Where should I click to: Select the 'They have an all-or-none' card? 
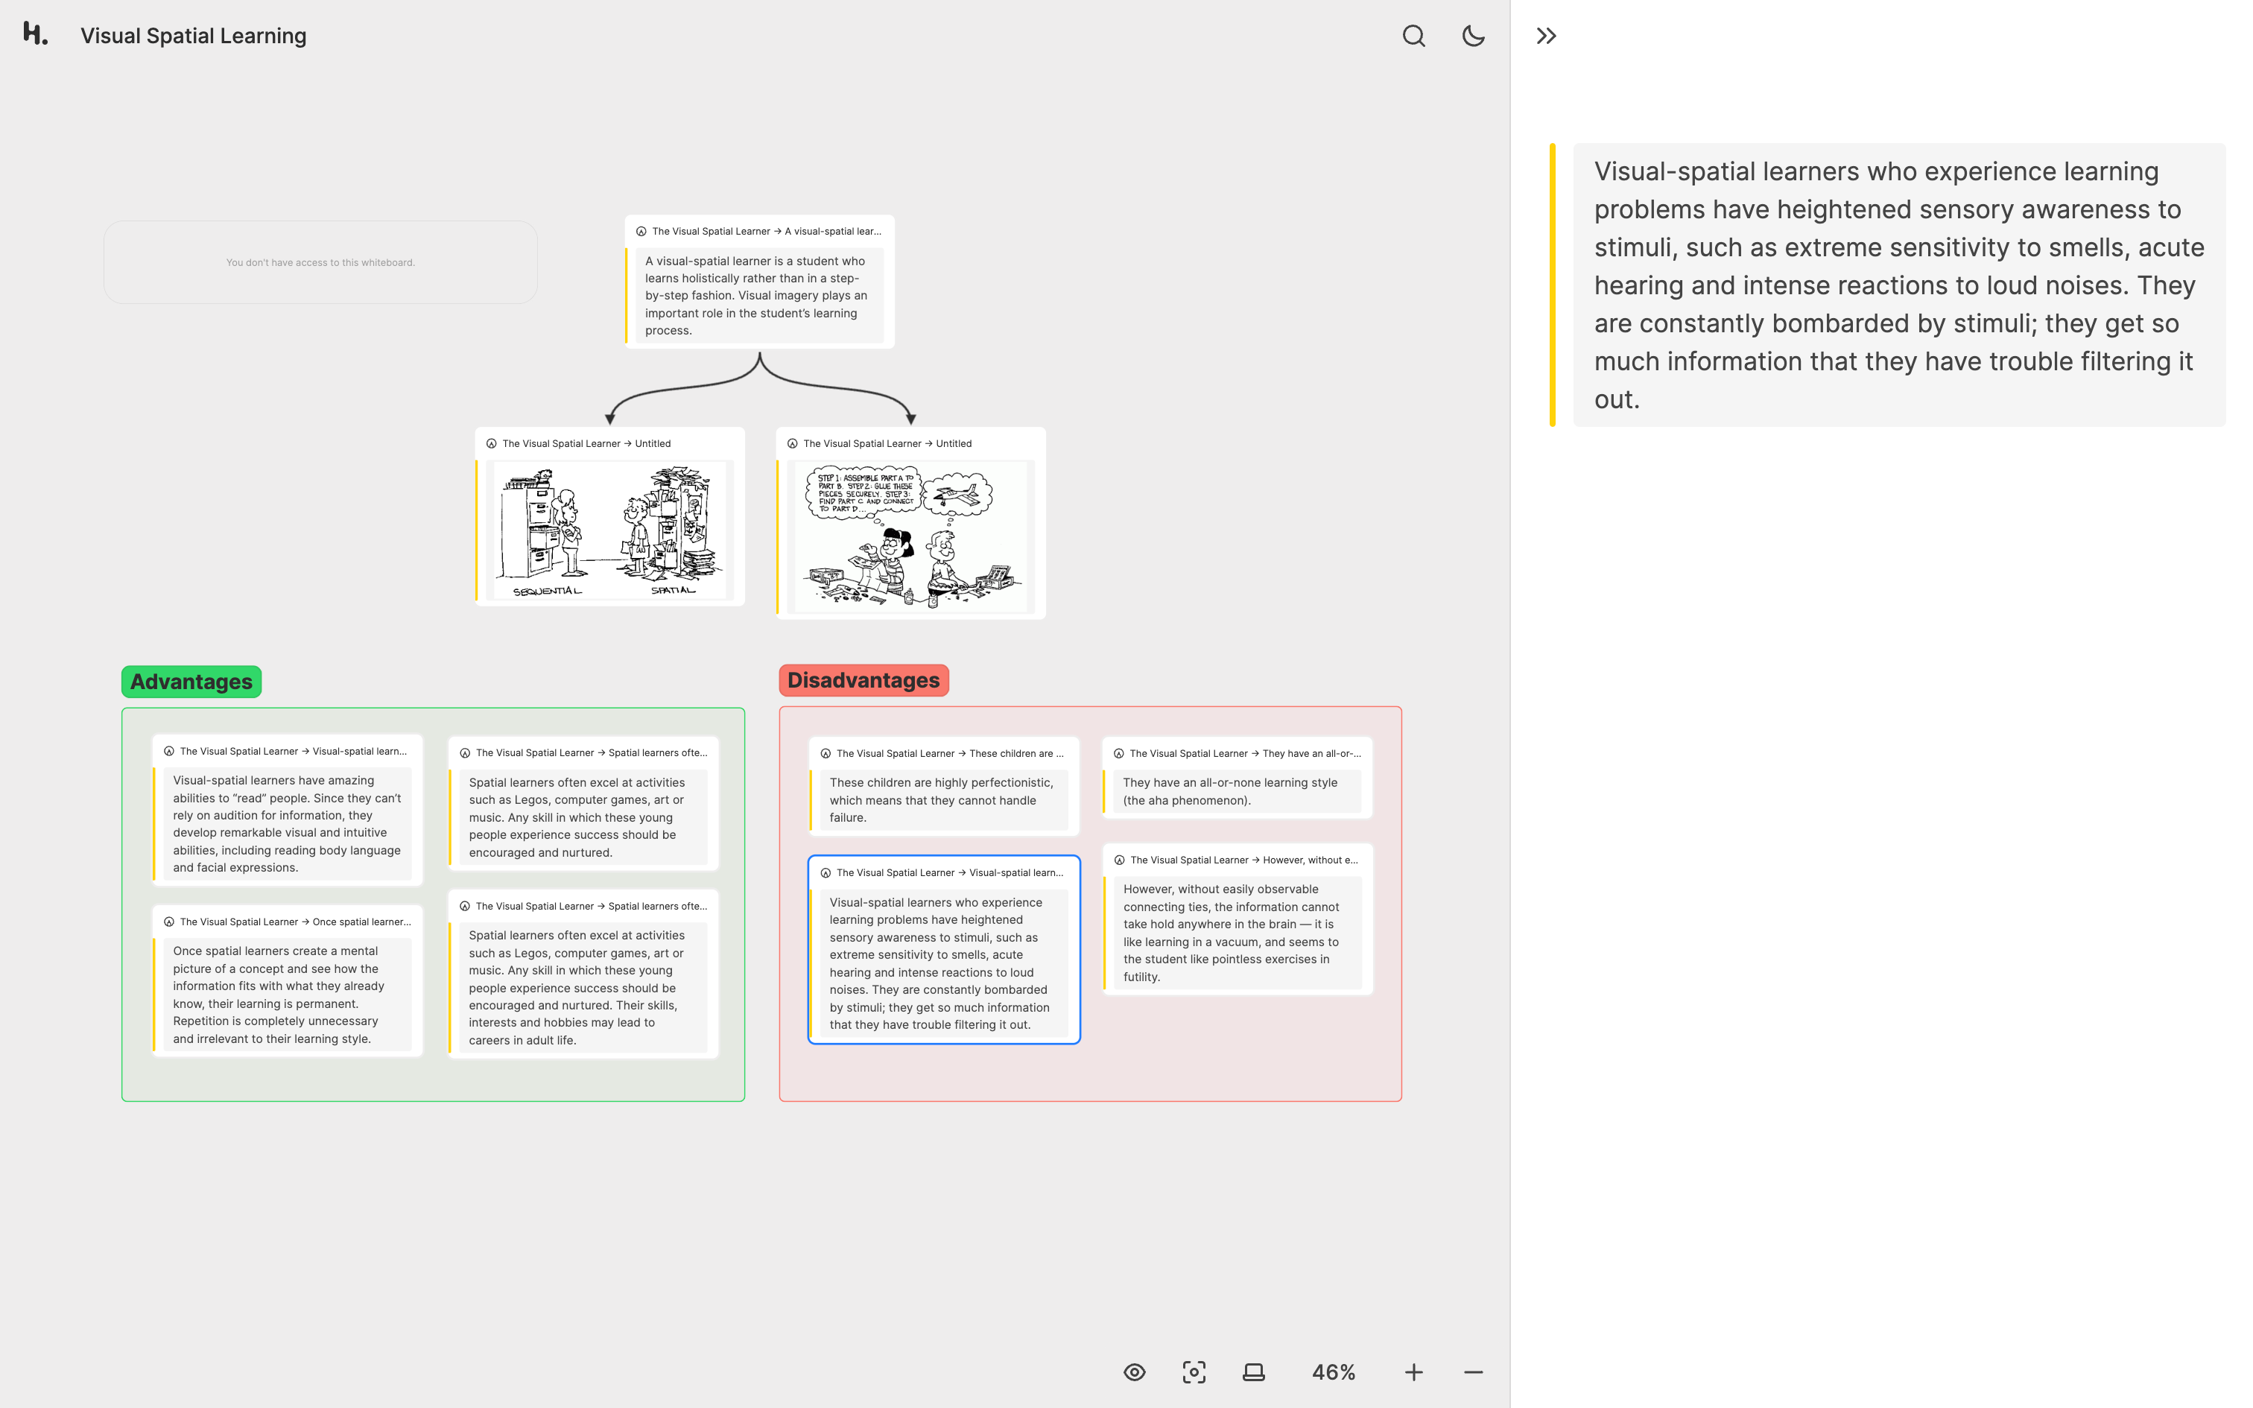tap(1236, 790)
